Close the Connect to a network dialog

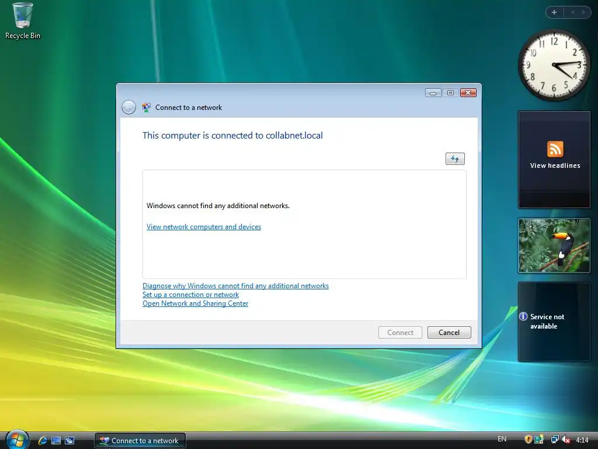(x=468, y=93)
